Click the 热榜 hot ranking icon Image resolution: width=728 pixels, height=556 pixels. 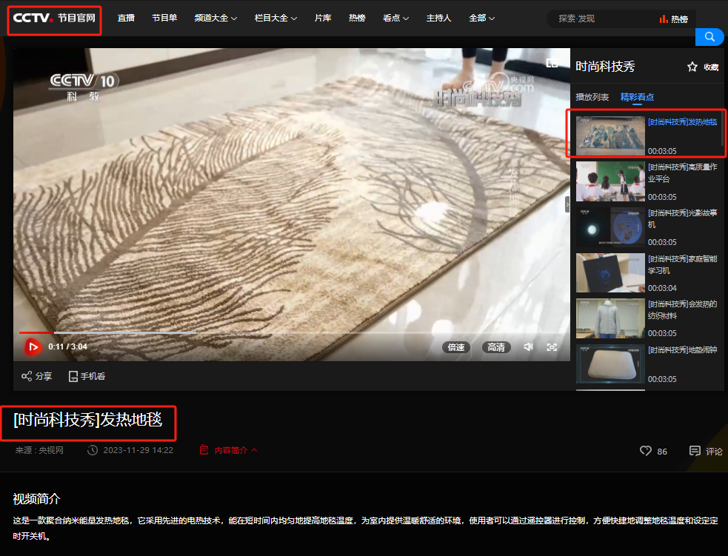point(664,19)
